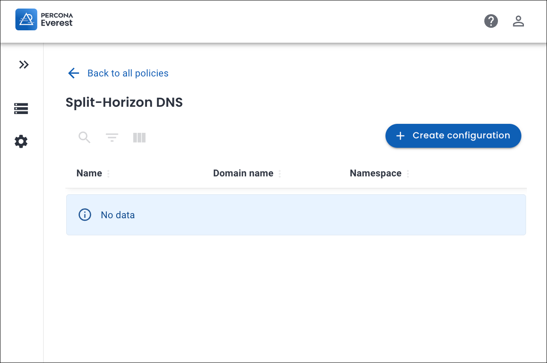Expand the sidebar with double chevron

(x=24, y=64)
